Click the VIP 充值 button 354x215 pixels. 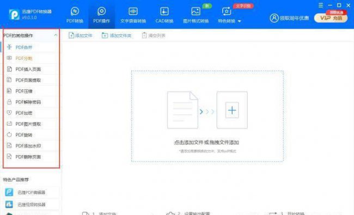pos(331,18)
